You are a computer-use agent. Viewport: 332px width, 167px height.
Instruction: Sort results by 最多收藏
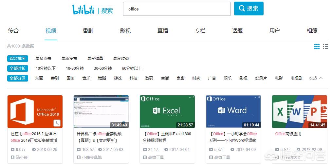[121, 58]
